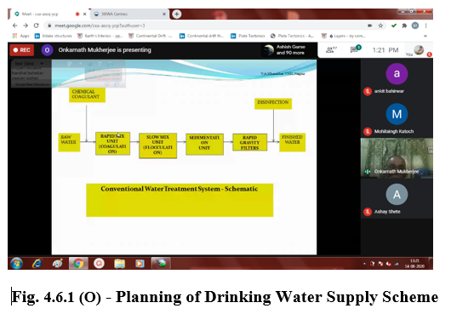The image size is (451, 314).
Task: Open the Chrome three-dot menu
Action: click(426, 26)
